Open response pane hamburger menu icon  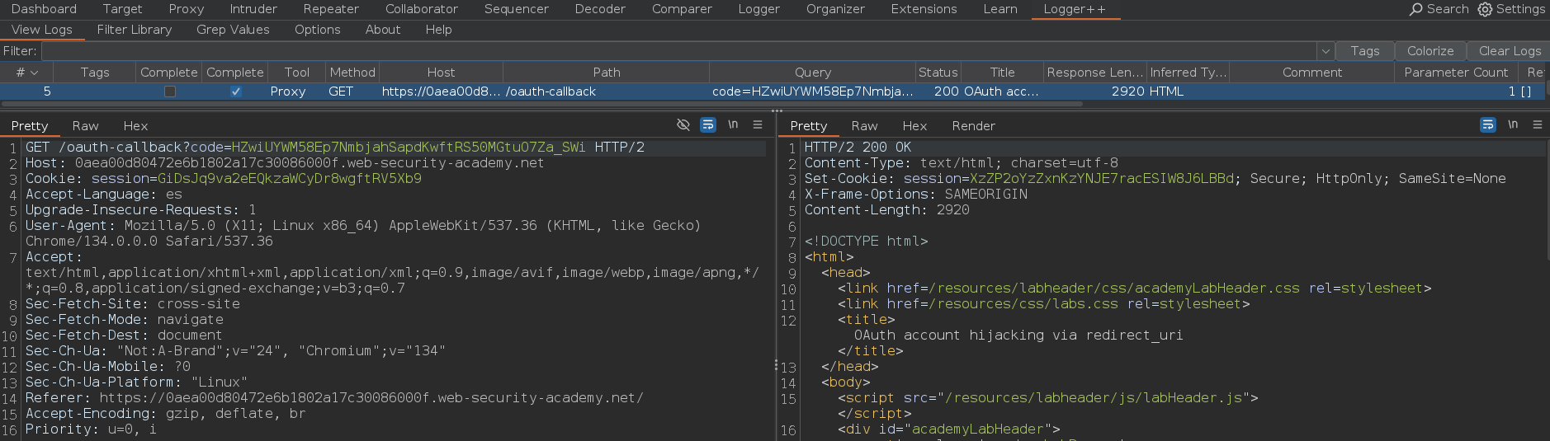click(1538, 125)
